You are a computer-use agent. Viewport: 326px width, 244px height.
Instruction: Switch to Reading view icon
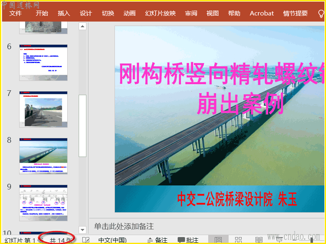(259, 240)
